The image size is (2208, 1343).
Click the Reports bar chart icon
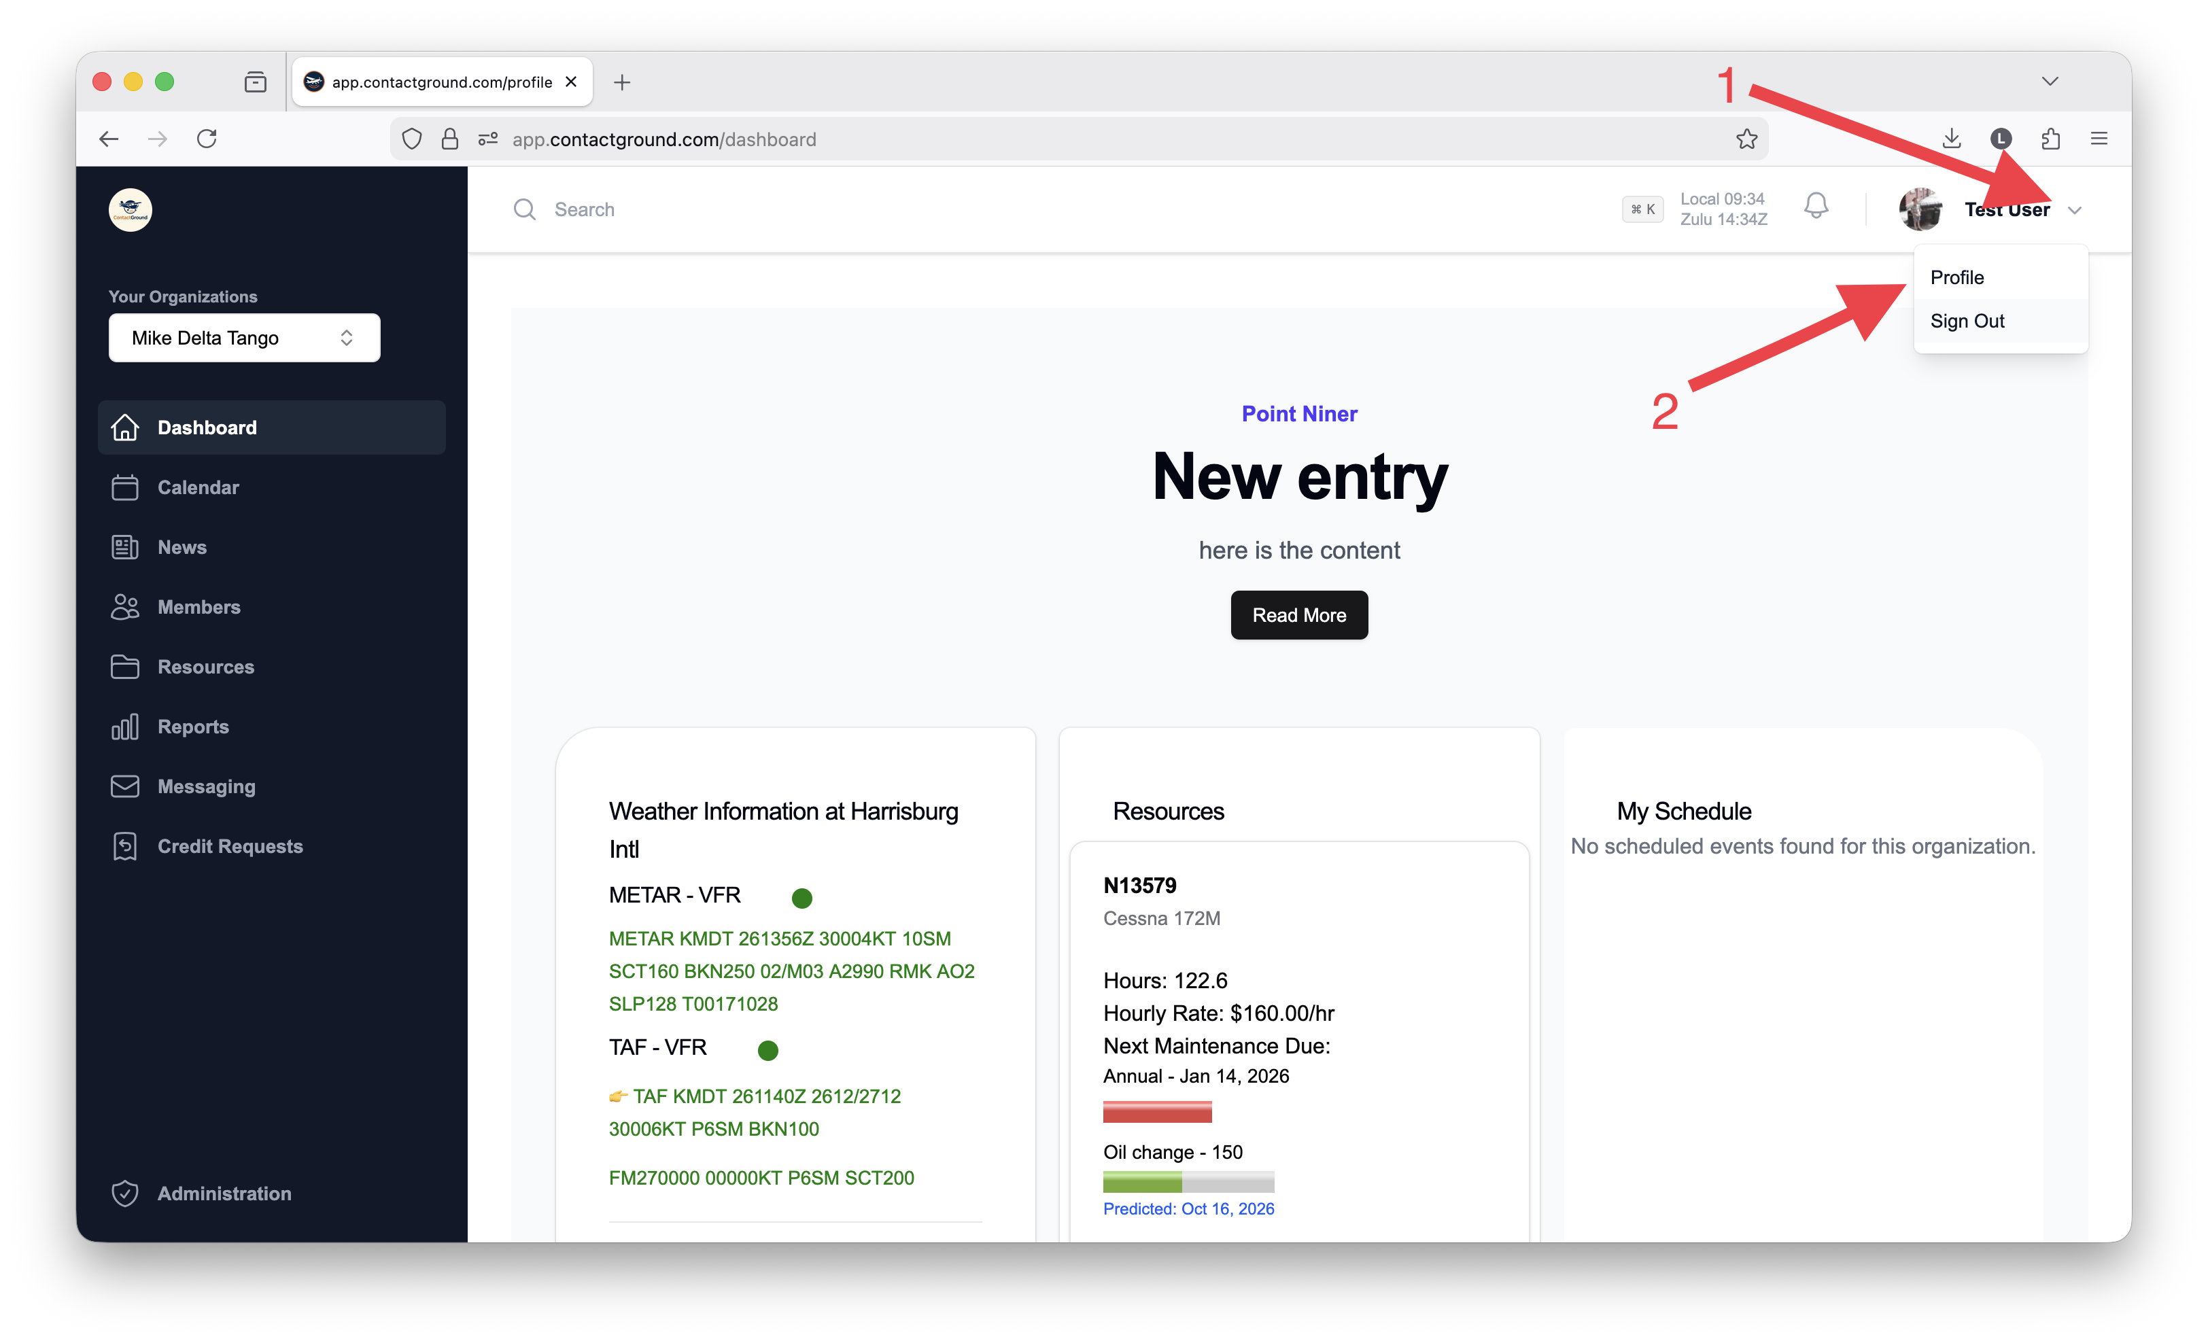pyautogui.click(x=126, y=727)
